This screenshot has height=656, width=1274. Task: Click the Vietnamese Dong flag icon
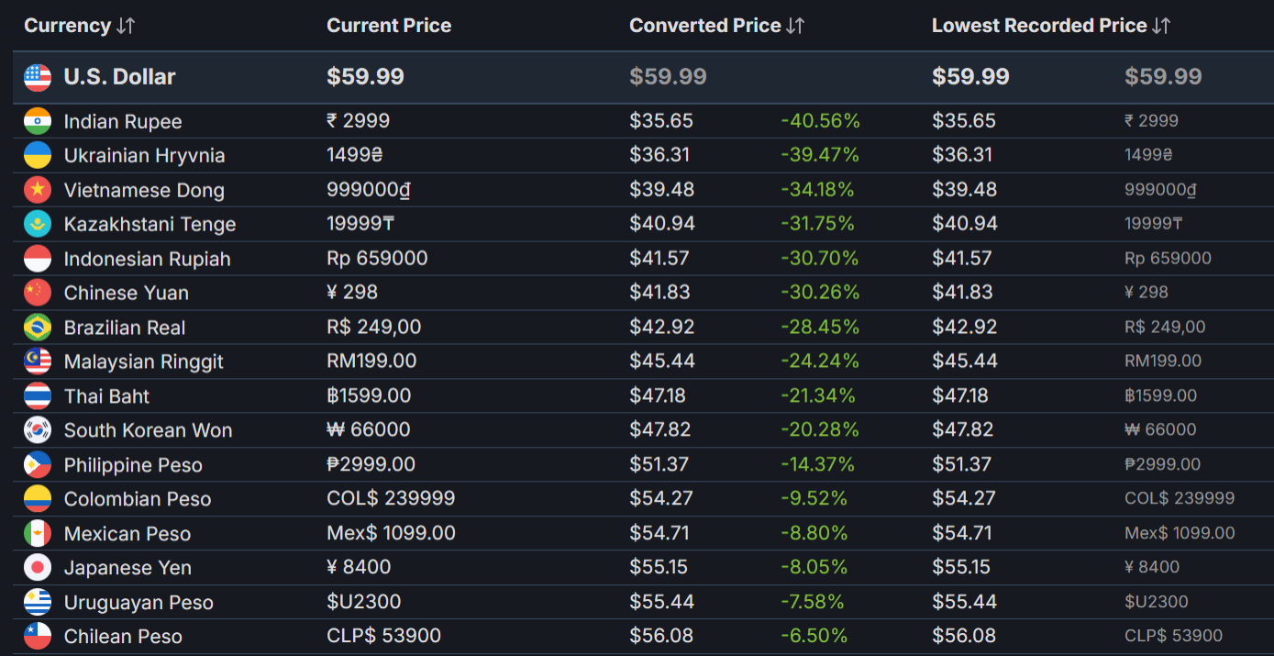pyautogui.click(x=38, y=190)
